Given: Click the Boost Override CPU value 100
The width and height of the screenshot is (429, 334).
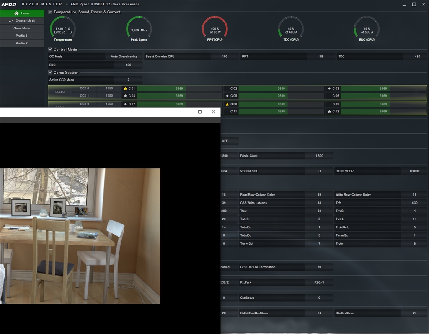Looking at the screenshot, I should pos(225,57).
